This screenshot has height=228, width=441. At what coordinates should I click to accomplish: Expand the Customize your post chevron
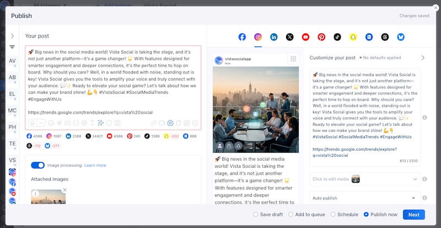click(x=423, y=57)
